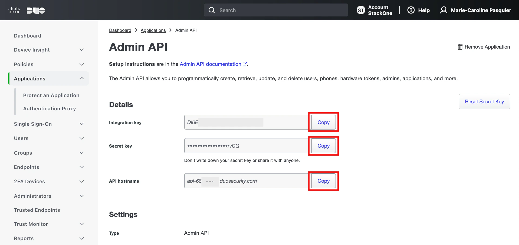Open Reports in the sidebar
Screen dimensions: 519x245
pyautogui.click(x=24, y=238)
